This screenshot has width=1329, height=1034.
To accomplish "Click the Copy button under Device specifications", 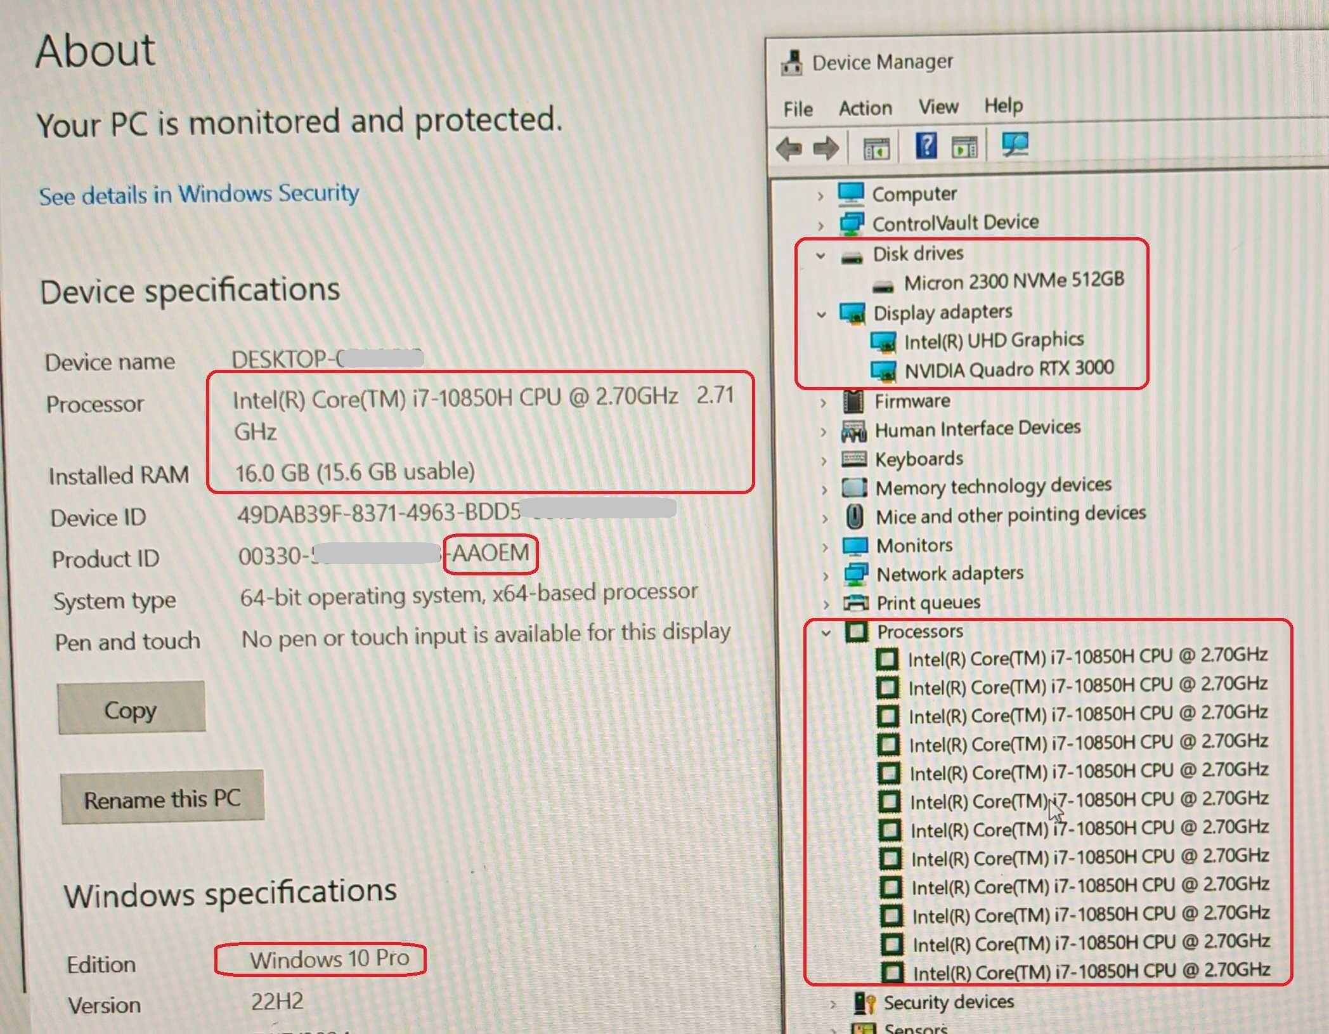I will click(x=131, y=708).
